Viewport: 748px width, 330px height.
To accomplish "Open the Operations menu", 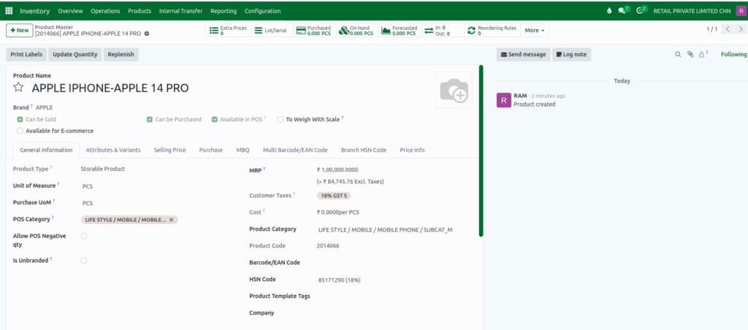I will click(x=105, y=11).
